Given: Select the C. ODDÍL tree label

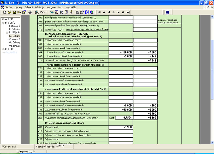Looking at the screenshot, I should (10, 49).
